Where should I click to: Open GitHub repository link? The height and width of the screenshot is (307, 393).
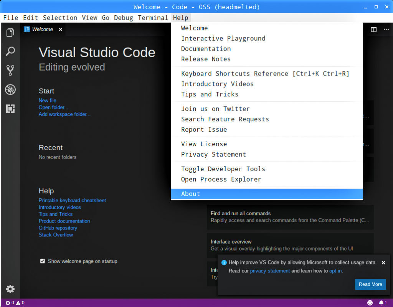(x=58, y=228)
